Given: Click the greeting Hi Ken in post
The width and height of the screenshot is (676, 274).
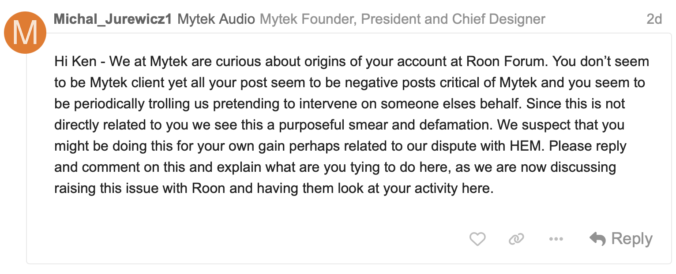Looking at the screenshot, I should 75,61.
